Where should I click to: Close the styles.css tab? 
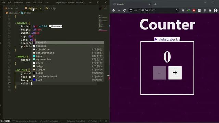point(40,8)
